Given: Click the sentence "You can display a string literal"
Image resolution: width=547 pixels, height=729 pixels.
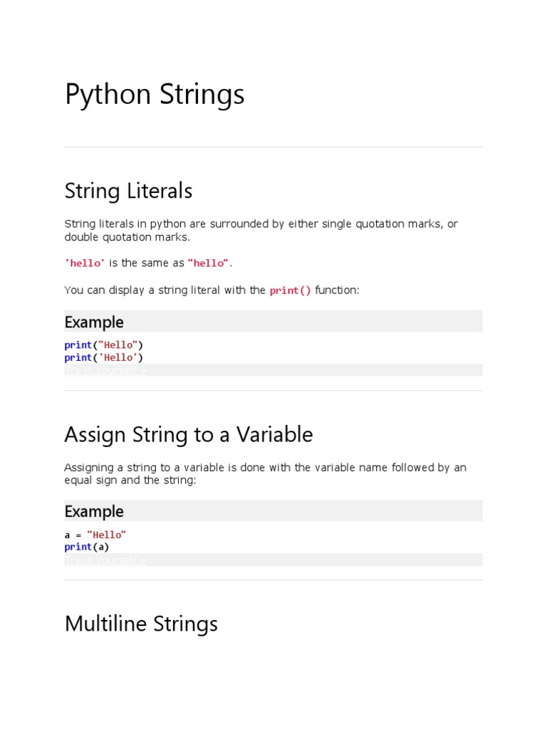Looking at the screenshot, I should point(165,290).
